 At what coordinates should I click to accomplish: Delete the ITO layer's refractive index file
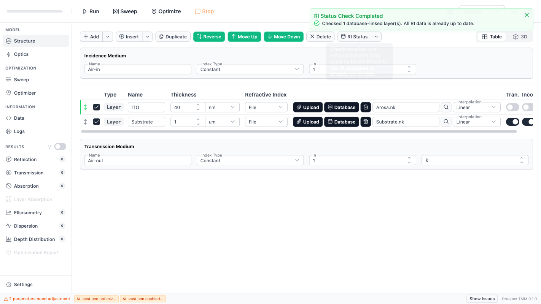coord(366,107)
